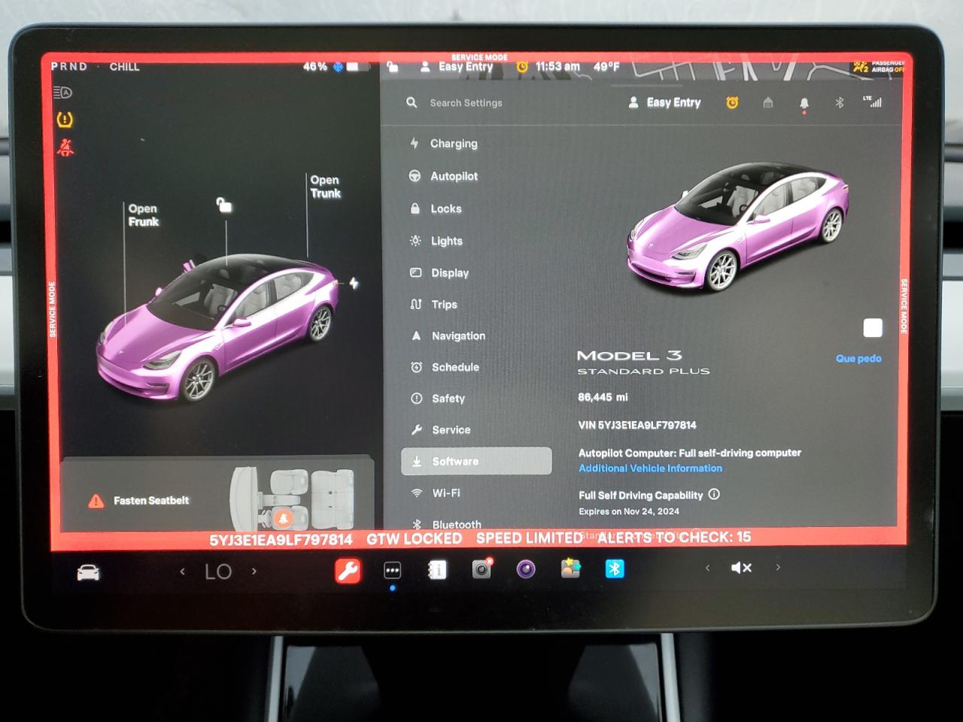Image resolution: width=963 pixels, height=722 pixels.
Task: Open the dashcam camera icon
Action: pyautogui.click(x=481, y=569)
